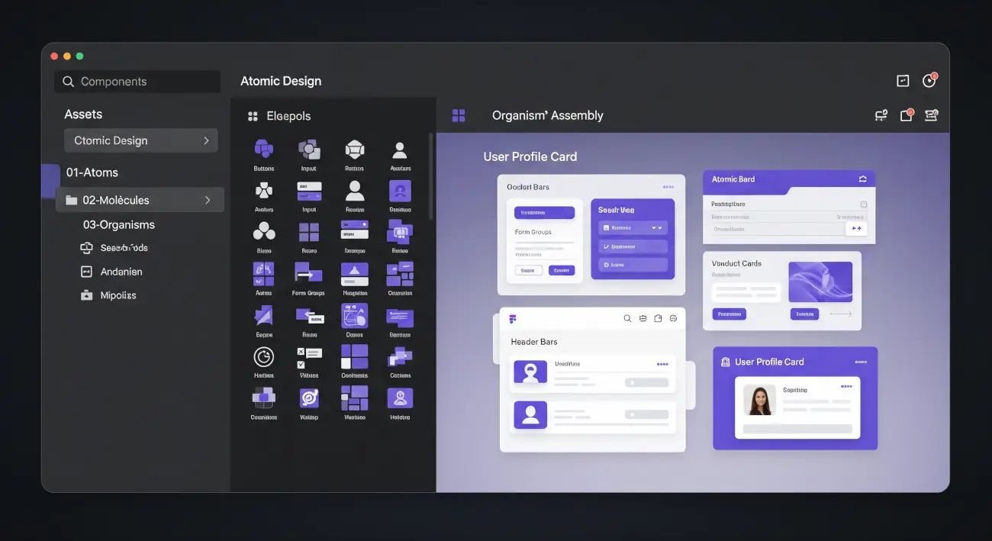Click the left purple button in Product Cards
Viewport: 992px width, 541px height.
tap(729, 314)
